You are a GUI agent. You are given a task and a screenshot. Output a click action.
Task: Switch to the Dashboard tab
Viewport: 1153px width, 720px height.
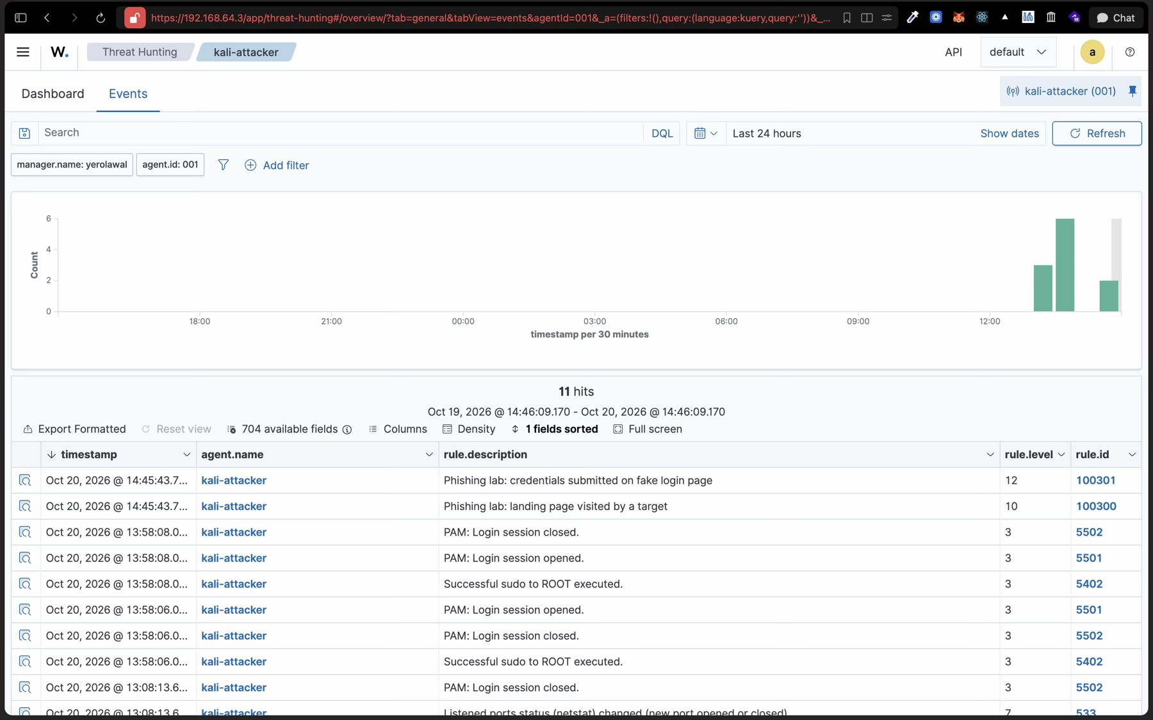(x=53, y=93)
